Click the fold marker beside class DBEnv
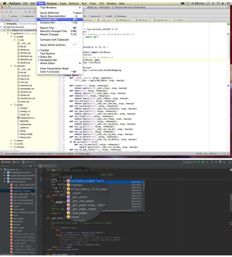The height and width of the screenshot is (257, 232). click(x=64, y=75)
